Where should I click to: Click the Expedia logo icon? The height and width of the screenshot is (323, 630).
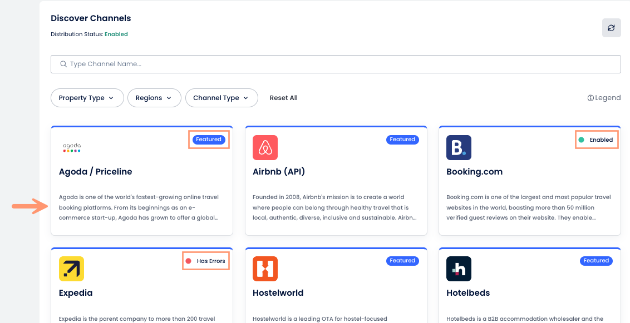[72, 269]
